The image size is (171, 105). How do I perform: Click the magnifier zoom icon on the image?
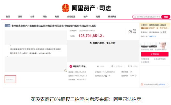click(x=65, y=70)
